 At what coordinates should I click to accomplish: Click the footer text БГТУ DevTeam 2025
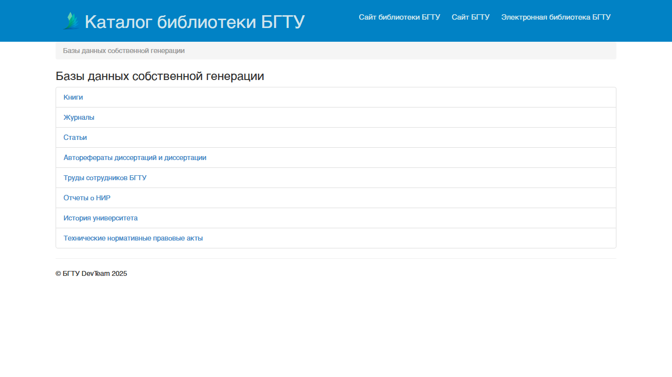(92, 273)
